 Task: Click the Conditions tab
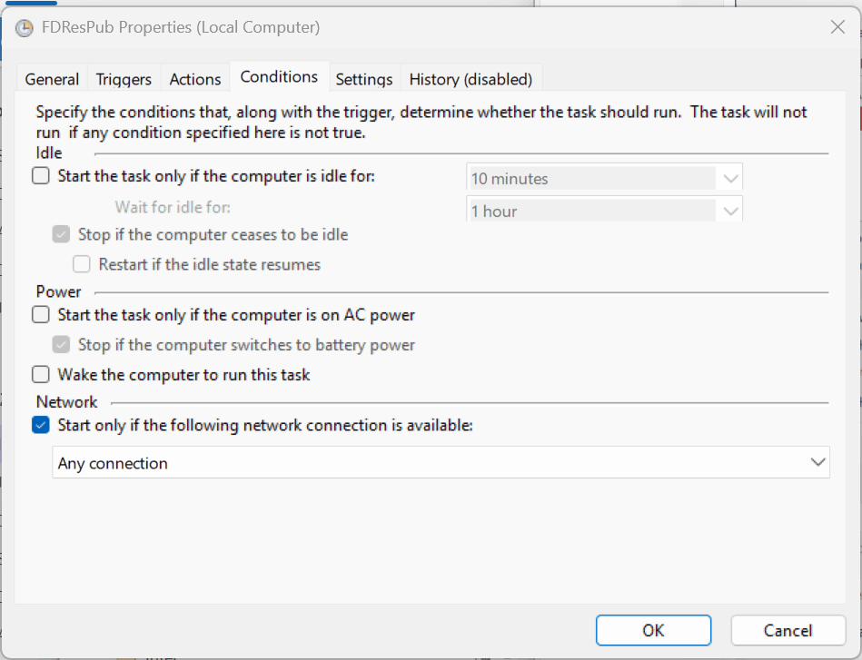(x=279, y=76)
